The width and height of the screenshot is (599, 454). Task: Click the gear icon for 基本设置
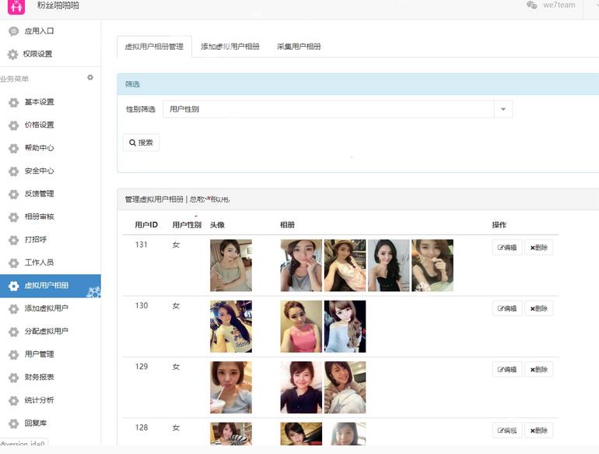point(13,103)
